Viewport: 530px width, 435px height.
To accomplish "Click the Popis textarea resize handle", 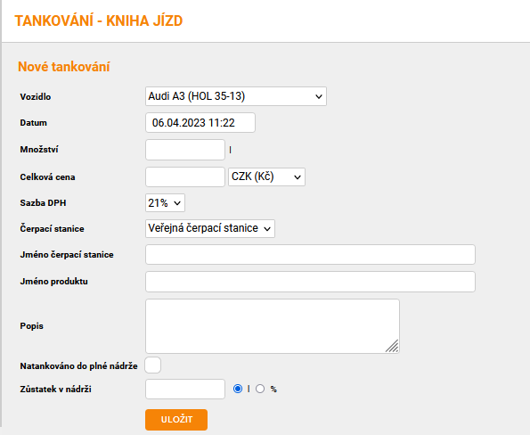I will [x=392, y=346].
